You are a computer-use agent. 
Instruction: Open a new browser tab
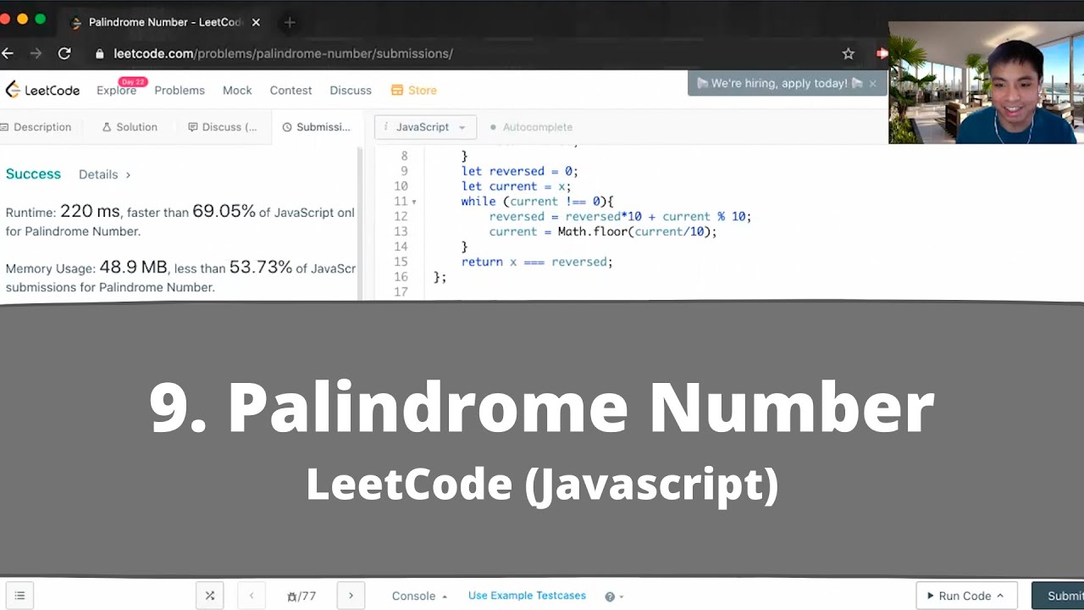point(290,23)
